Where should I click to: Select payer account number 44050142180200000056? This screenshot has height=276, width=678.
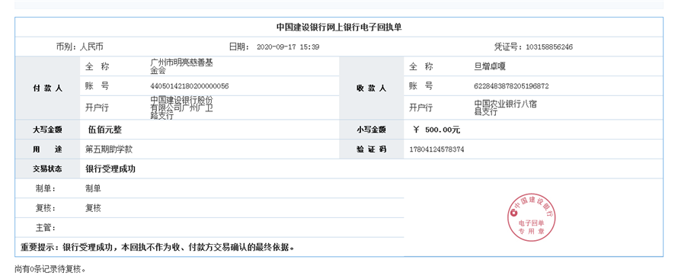pos(190,86)
